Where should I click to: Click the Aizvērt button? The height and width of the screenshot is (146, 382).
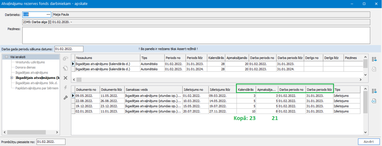(x=369, y=142)
